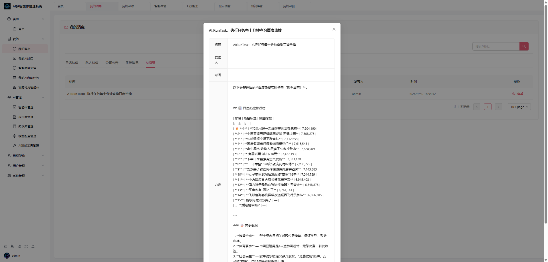
Task: Collapse the 我的 sidebar group
Action: 25,39
